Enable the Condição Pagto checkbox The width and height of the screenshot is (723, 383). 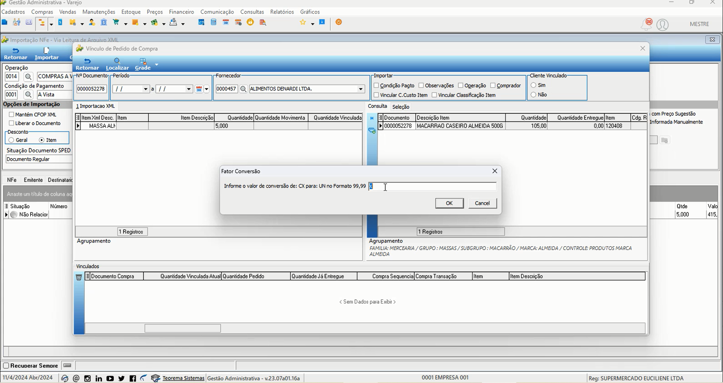coord(376,85)
